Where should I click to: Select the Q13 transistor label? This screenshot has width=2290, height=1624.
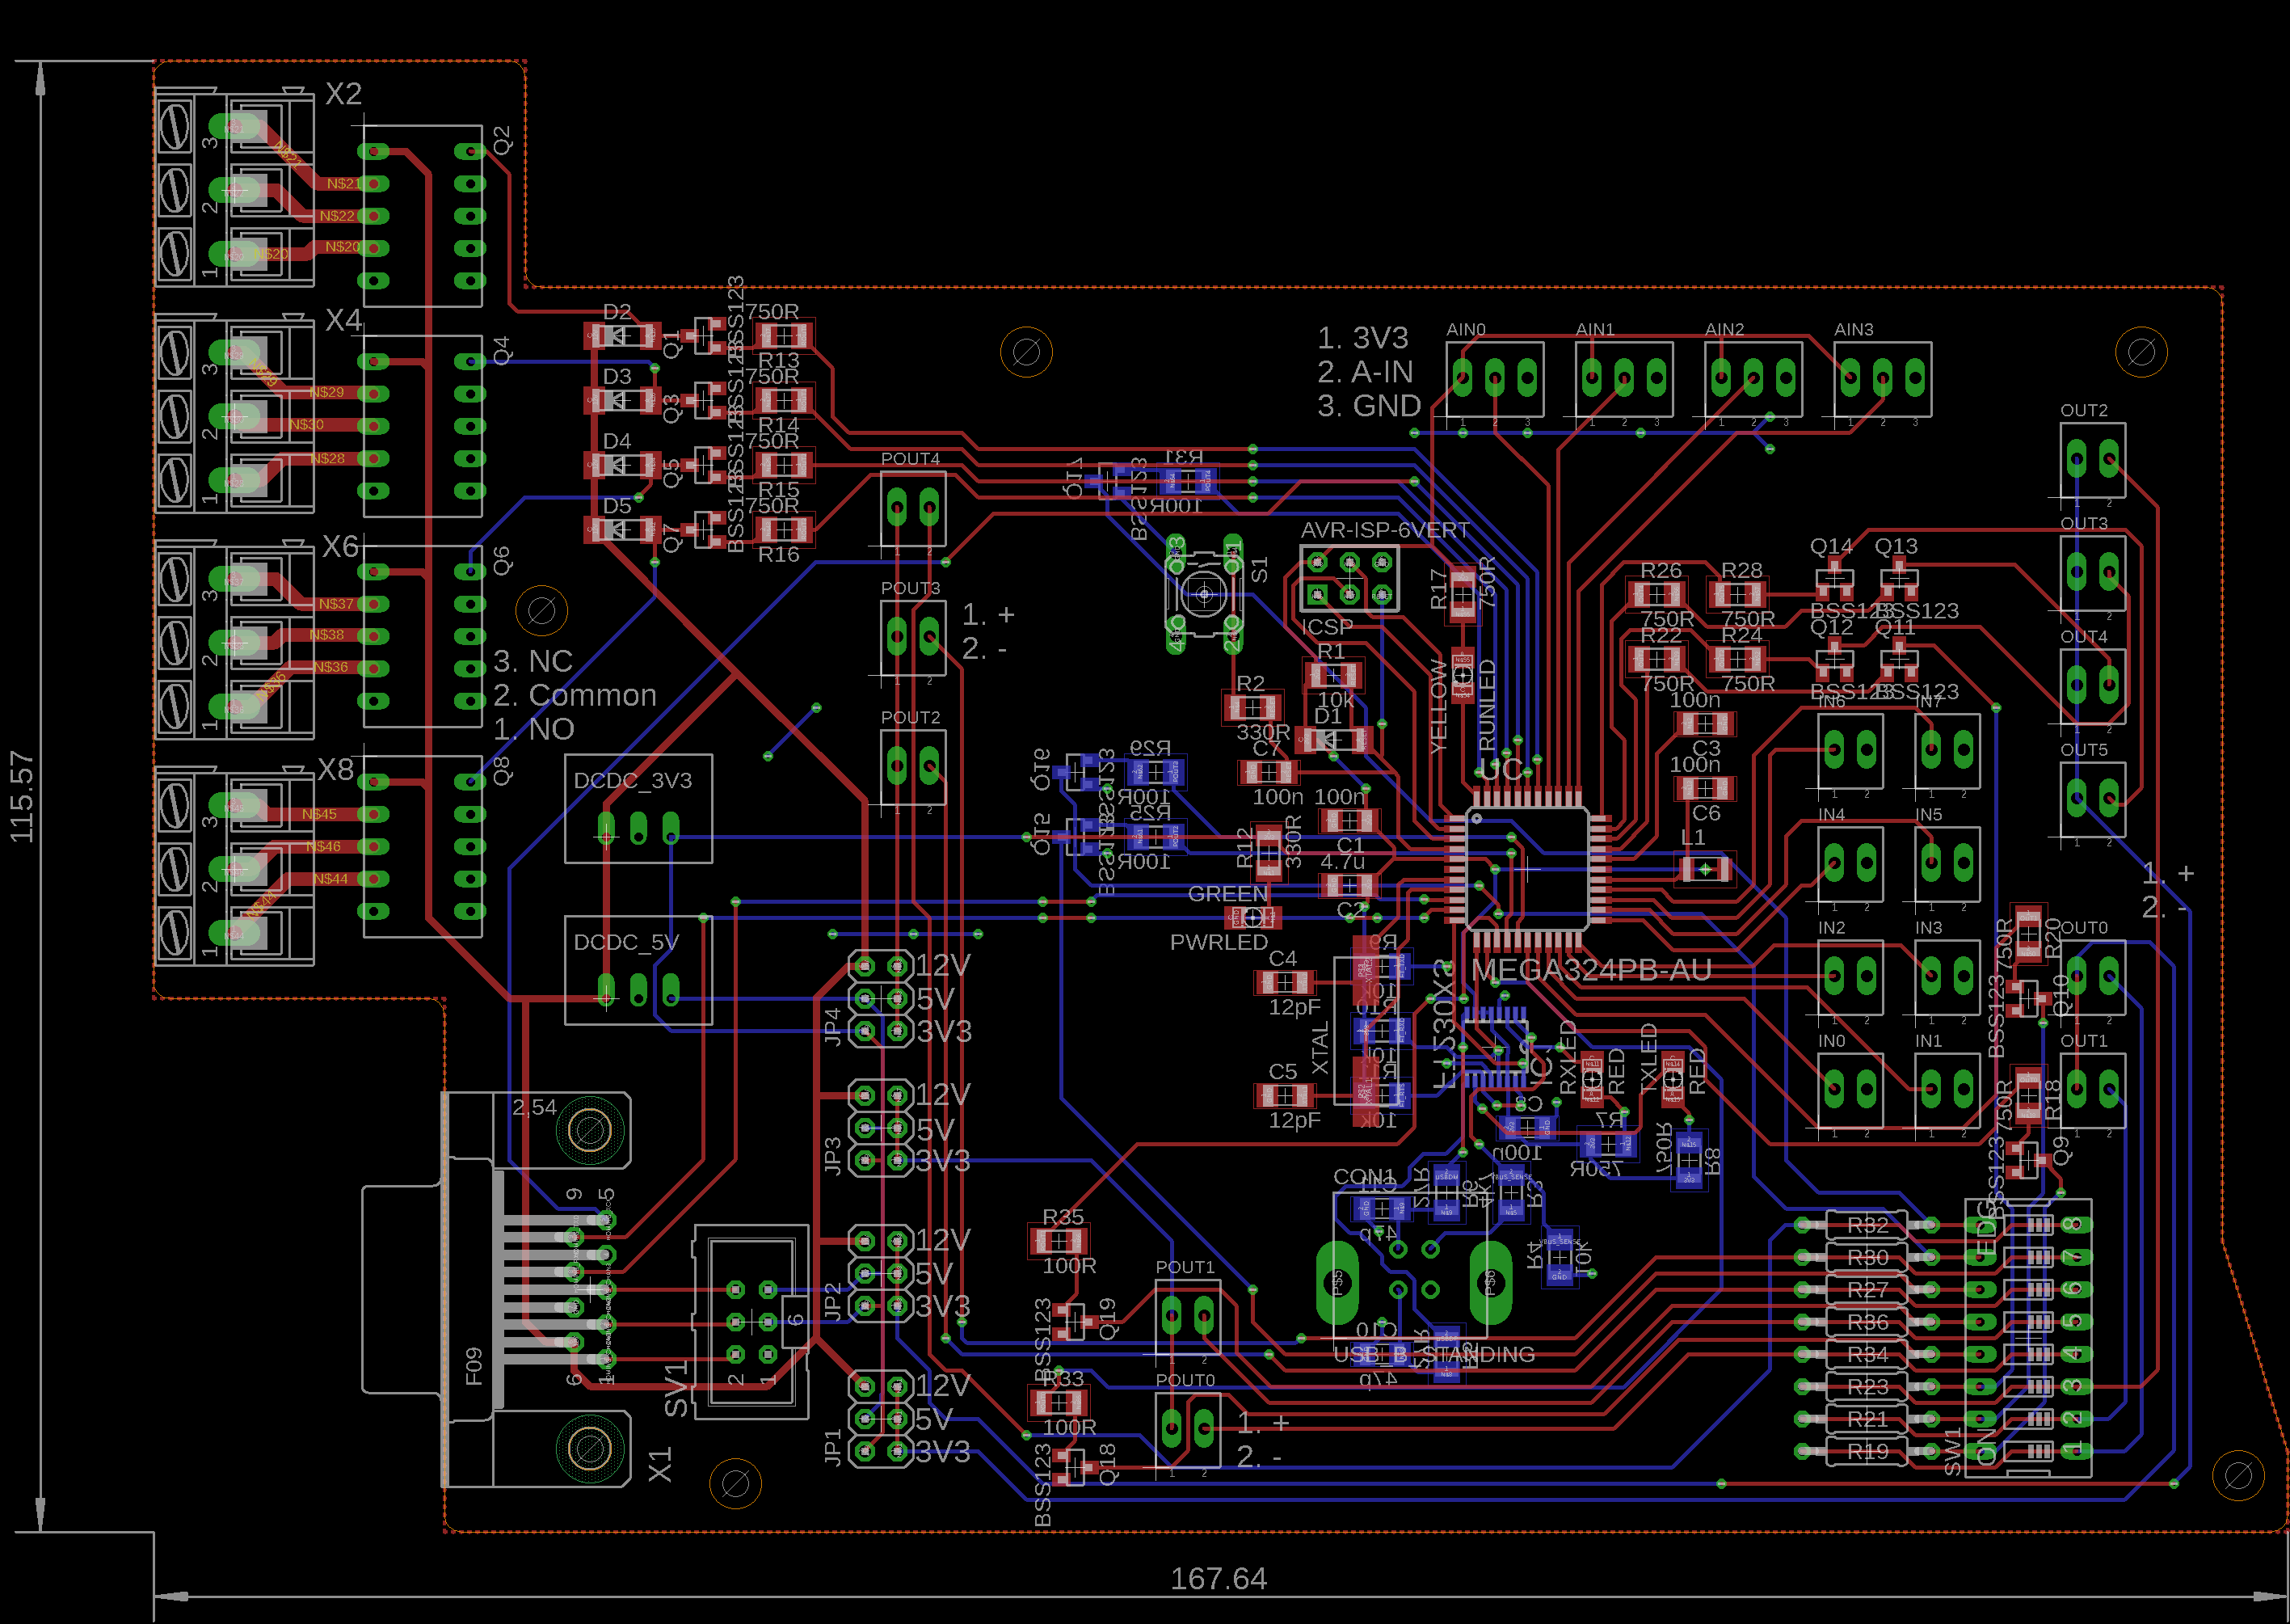click(x=1896, y=546)
